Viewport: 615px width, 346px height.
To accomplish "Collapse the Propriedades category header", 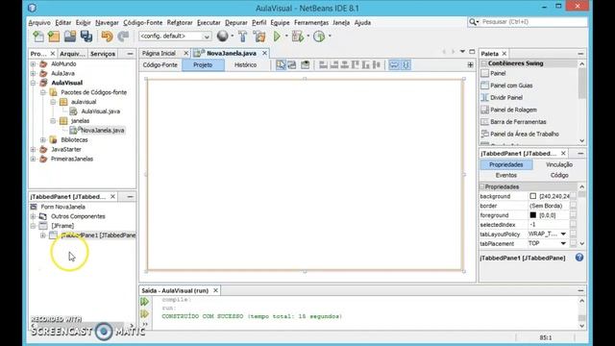I will pyautogui.click(x=482, y=186).
